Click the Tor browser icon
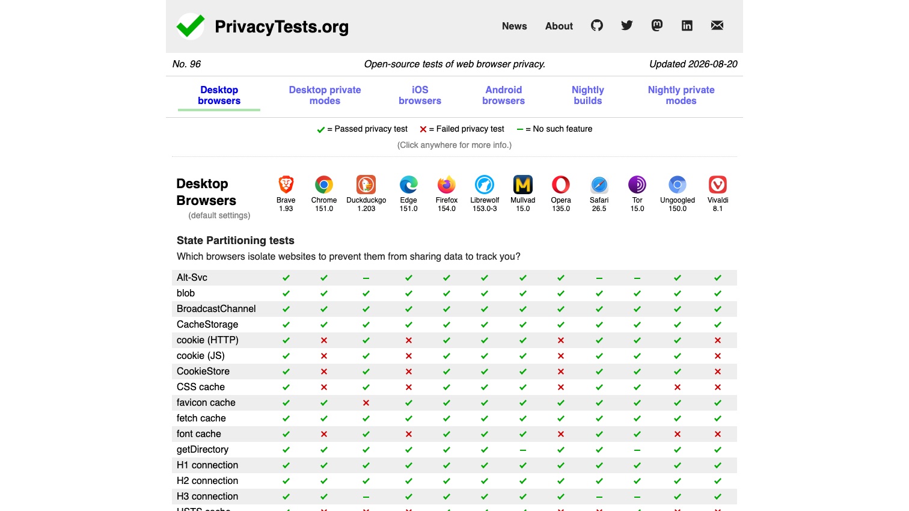 637,185
